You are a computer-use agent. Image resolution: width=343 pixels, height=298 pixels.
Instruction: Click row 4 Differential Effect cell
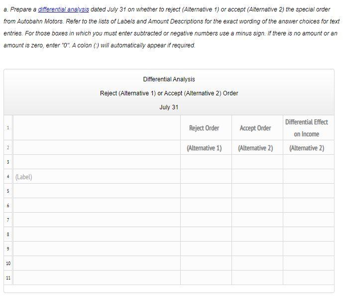(x=309, y=177)
